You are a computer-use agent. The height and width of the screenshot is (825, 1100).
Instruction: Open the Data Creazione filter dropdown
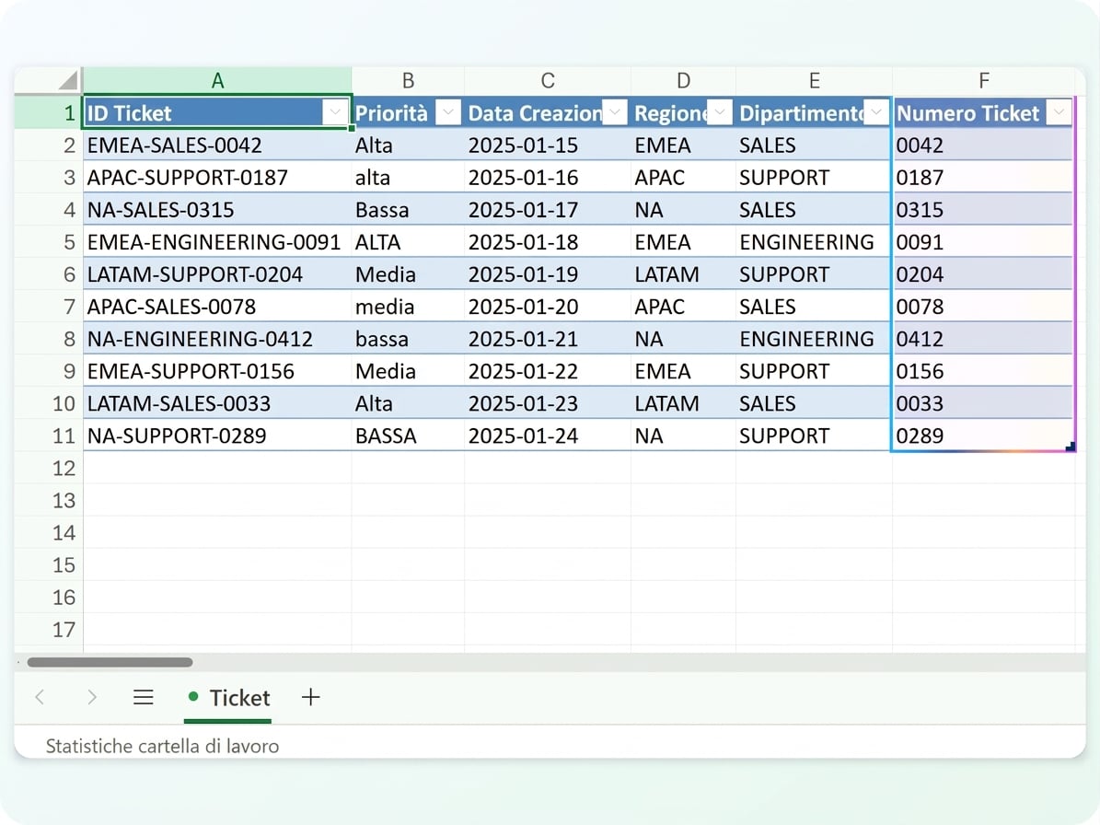pos(615,112)
